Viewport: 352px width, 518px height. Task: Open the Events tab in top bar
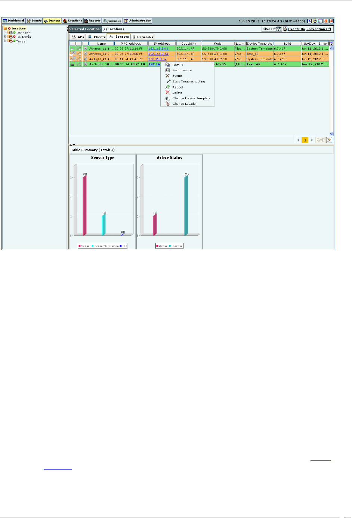[x=34, y=21]
